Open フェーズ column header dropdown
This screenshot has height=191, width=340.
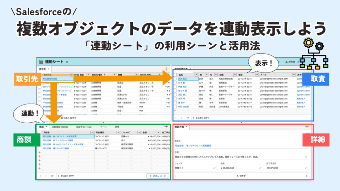[x=139, y=132]
